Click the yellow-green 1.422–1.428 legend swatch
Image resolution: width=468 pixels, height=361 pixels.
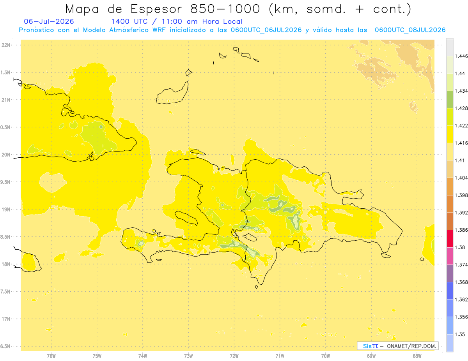coord(450,117)
